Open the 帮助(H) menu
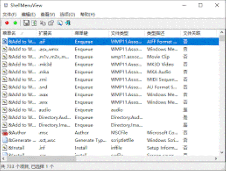The width and height of the screenshot is (226, 171). (x=87, y=14)
